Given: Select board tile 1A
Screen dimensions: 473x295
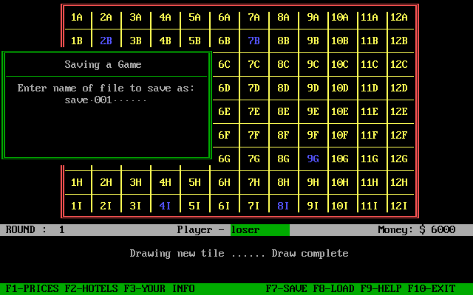Looking at the screenshot, I should point(77,18).
